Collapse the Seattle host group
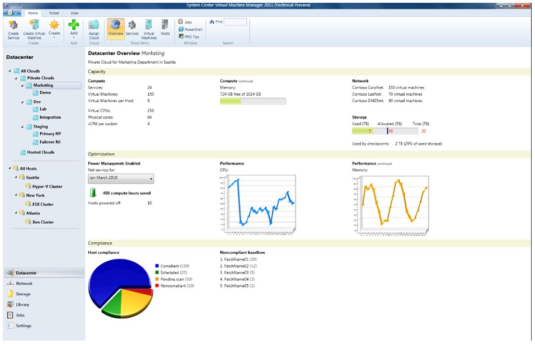 coord(16,177)
